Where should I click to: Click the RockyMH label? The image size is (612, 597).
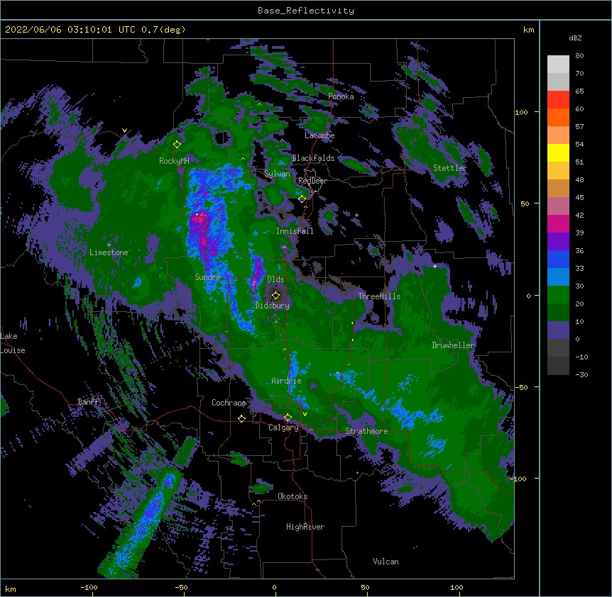click(x=174, y=161)
